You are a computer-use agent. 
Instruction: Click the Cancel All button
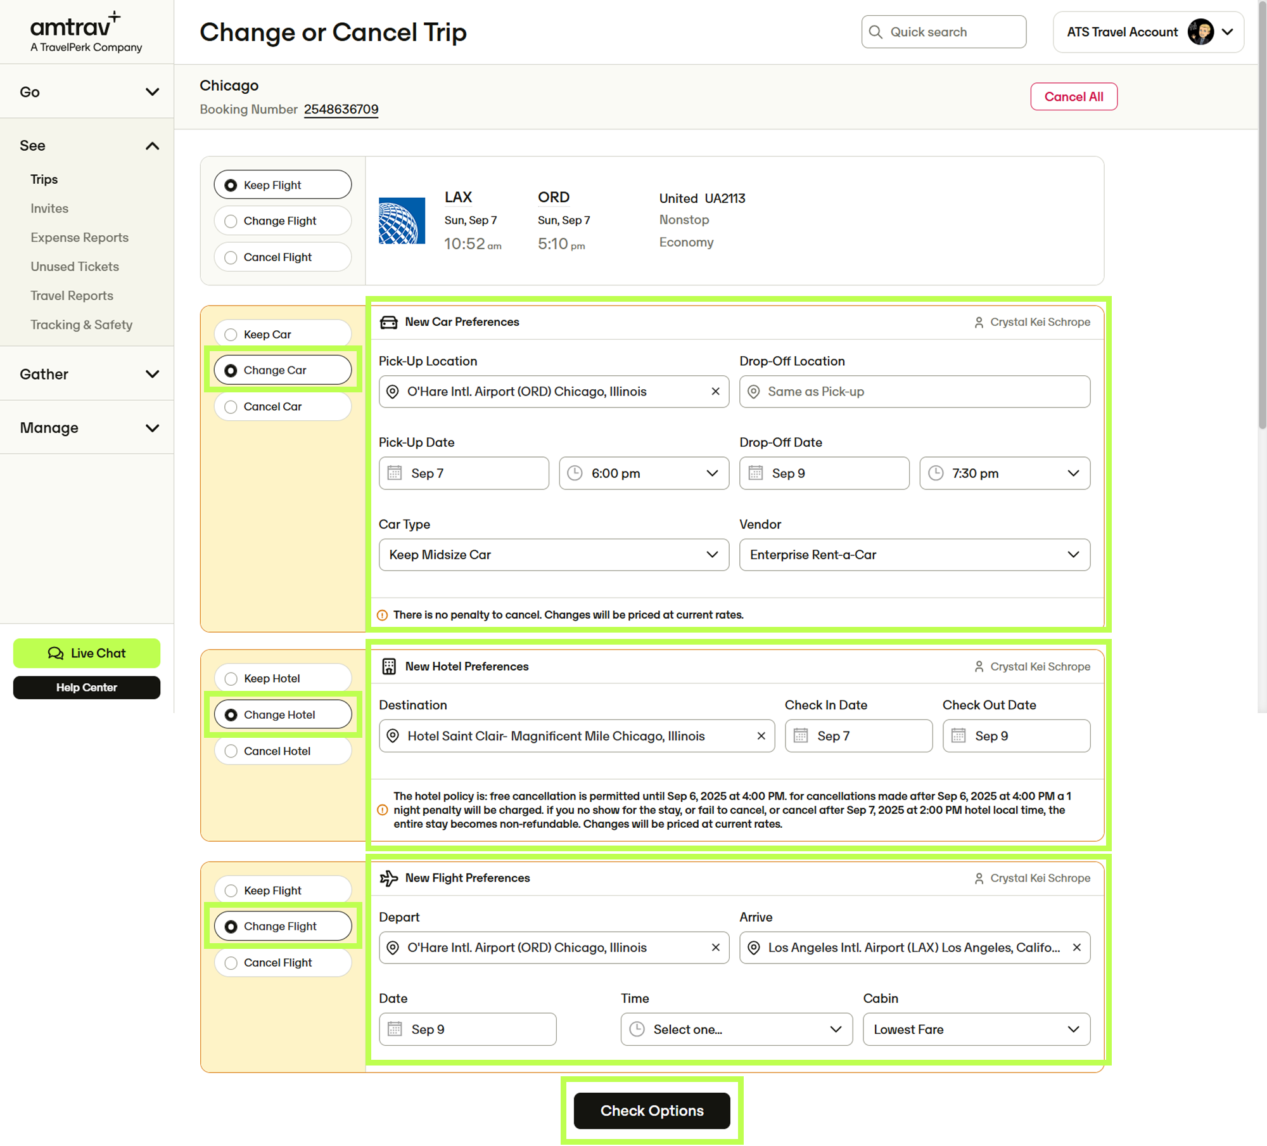pyautogui.click(x=1074, y=96)
